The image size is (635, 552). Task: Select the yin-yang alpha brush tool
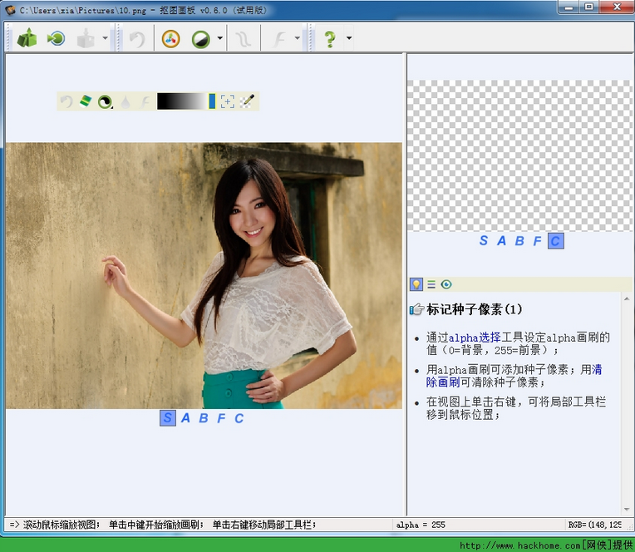point(105,101)
